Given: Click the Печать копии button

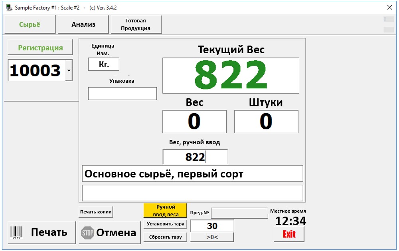Looking at the screenshot, I should coord(96,212).
